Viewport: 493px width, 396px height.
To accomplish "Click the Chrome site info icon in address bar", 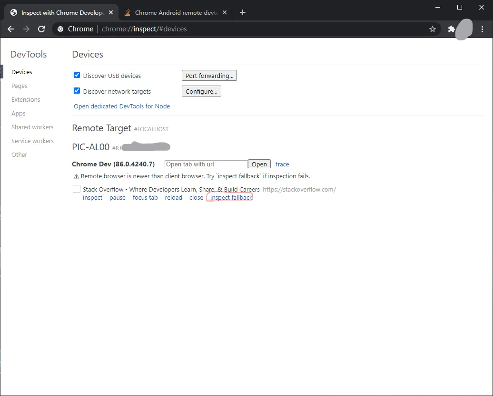I will (x=60, y=29).
